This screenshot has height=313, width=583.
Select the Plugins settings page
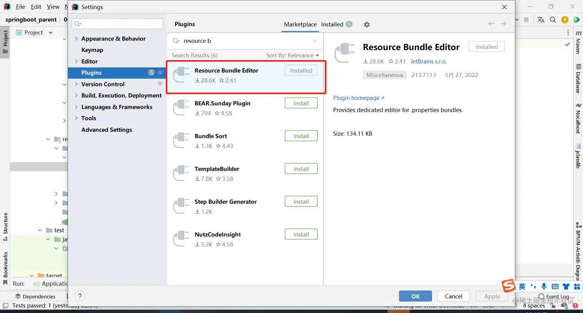click(x=117, y=72)
